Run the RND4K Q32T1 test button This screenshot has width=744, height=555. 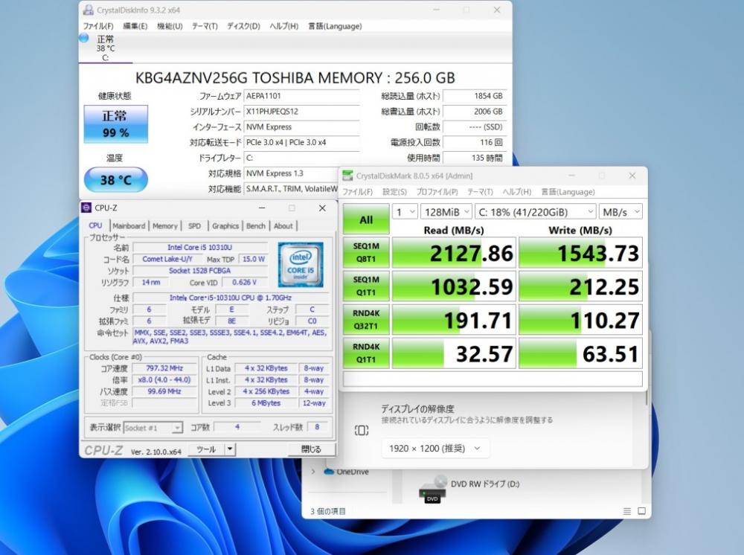[x=366, y=320]
